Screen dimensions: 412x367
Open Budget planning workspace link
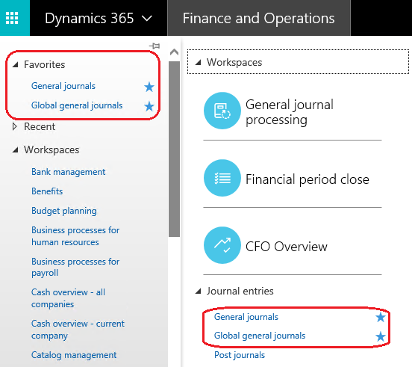point(64,211)
